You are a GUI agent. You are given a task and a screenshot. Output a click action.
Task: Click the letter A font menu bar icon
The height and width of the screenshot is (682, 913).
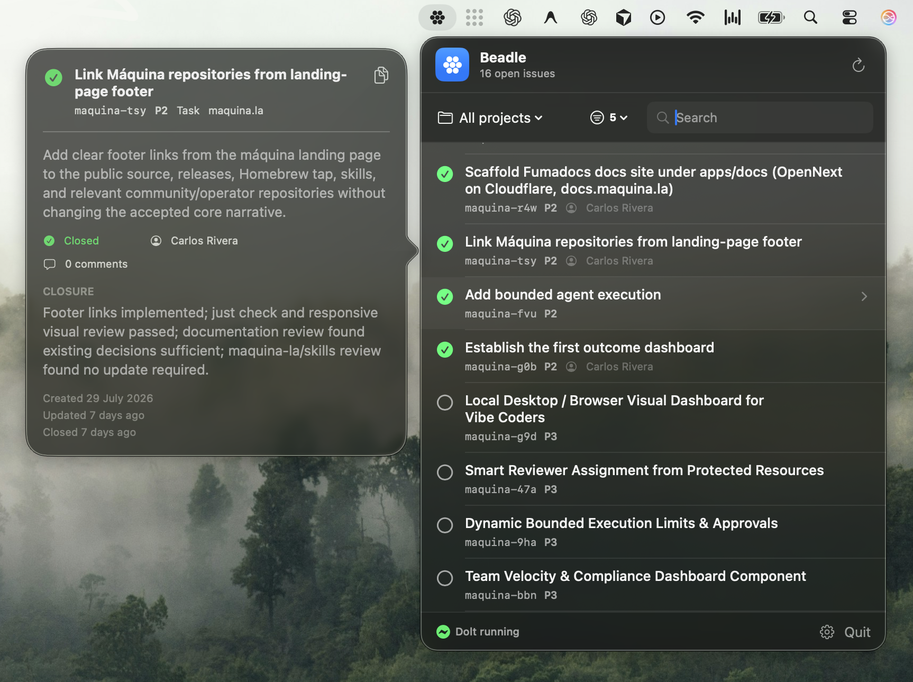coord(551,17)
